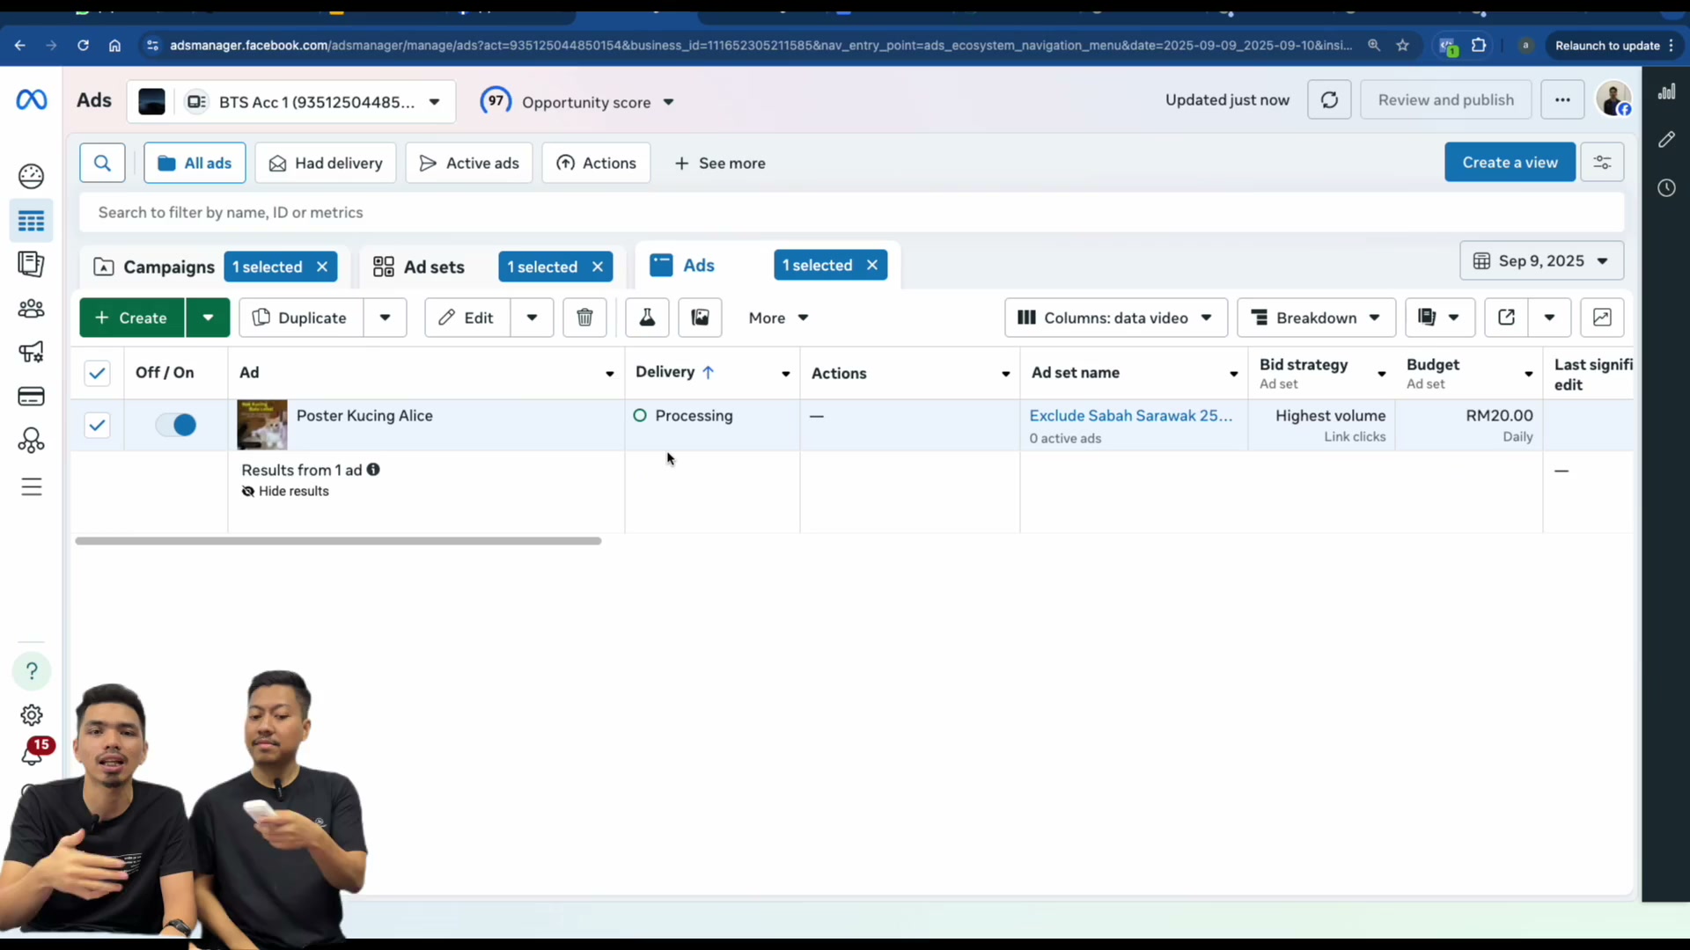Toggle the select-all header checkbox

pos(97,373)
